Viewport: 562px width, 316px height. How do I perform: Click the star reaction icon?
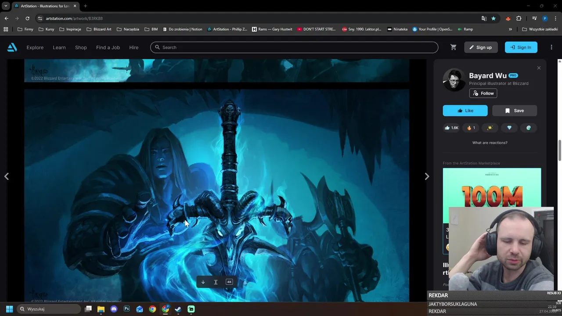click(x=490, y=128)
